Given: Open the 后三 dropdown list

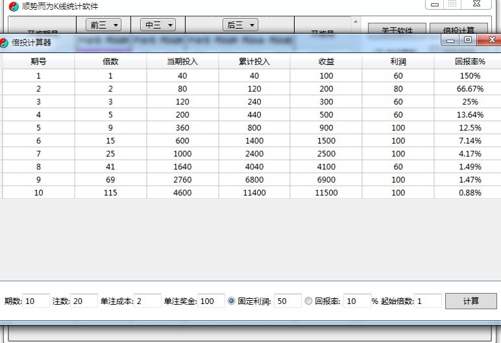Looking at the screenshot, I should pyautogui.click(x=240, y=25).
